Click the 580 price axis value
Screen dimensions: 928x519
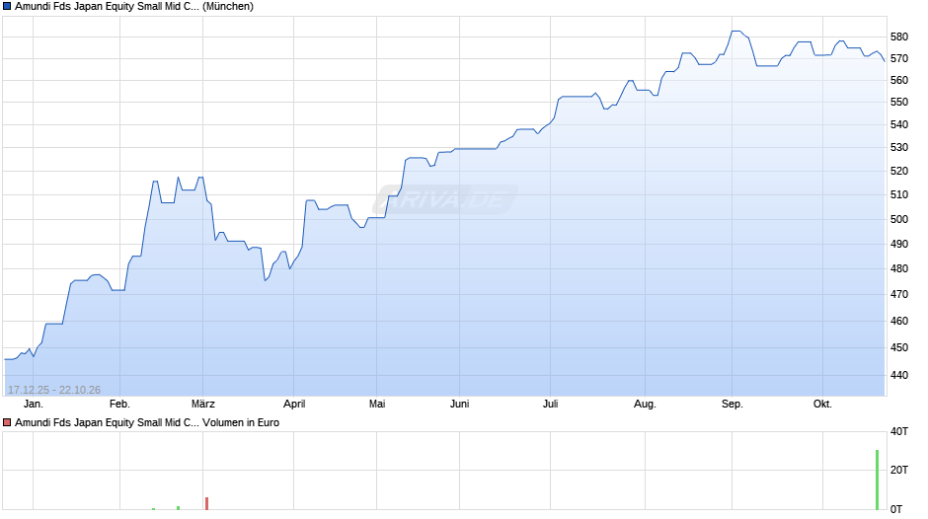point(899,37)
